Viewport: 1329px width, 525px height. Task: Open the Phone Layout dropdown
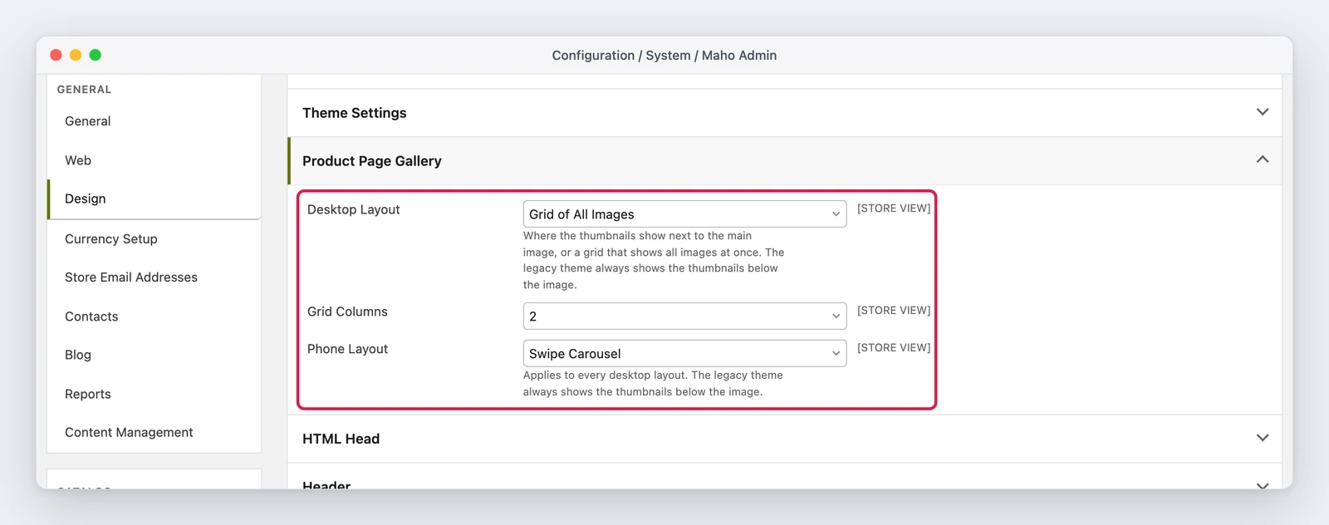tap(684, 353)
